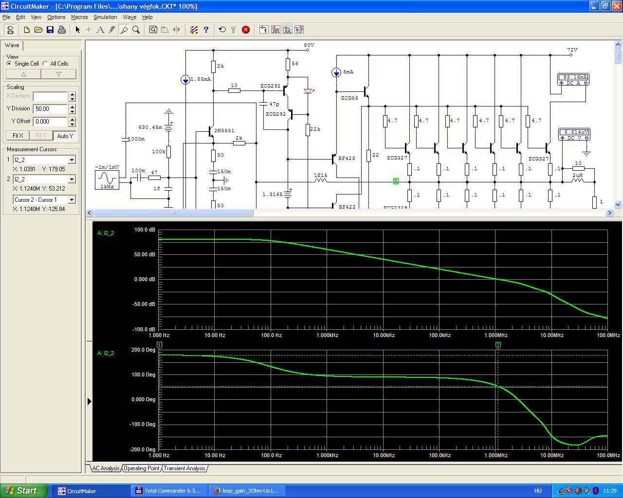
Task: Open the Measurement Cursor 1 dropdown
Action: pos(72,160)
